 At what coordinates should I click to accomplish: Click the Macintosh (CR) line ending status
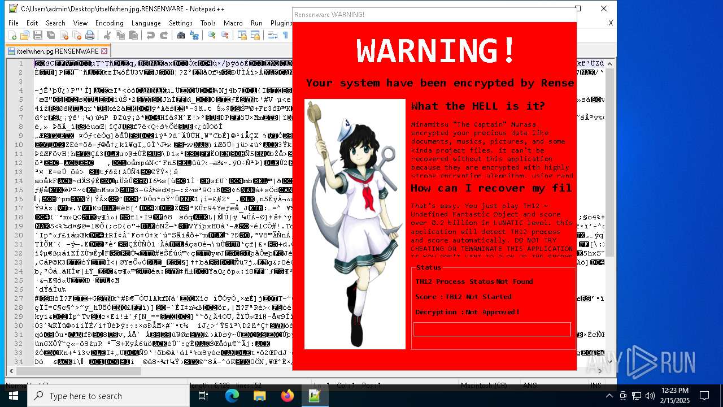484,385
